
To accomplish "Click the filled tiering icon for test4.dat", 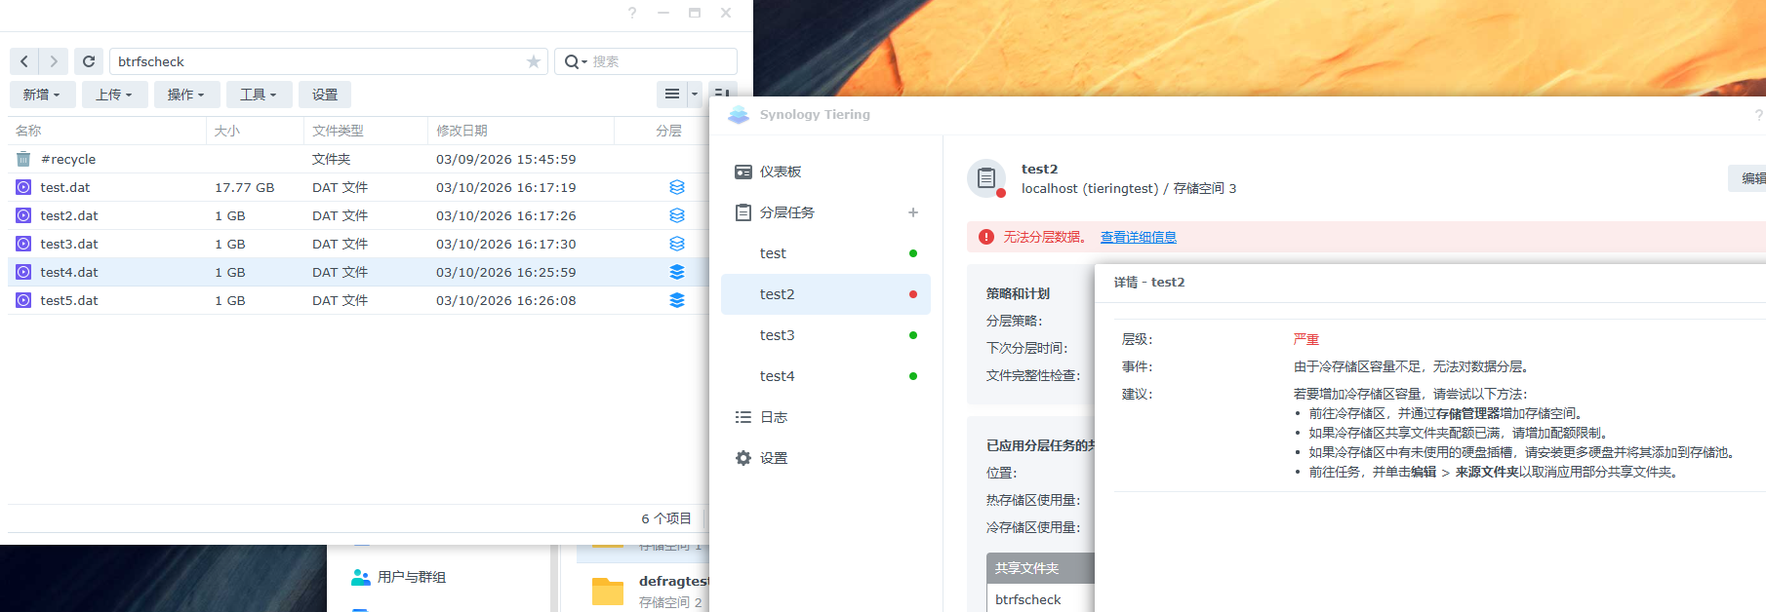I will click(676, 272).
